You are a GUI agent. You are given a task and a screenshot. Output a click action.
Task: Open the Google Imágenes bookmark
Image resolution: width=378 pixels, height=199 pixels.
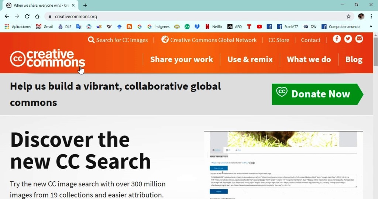click(158, 27)
